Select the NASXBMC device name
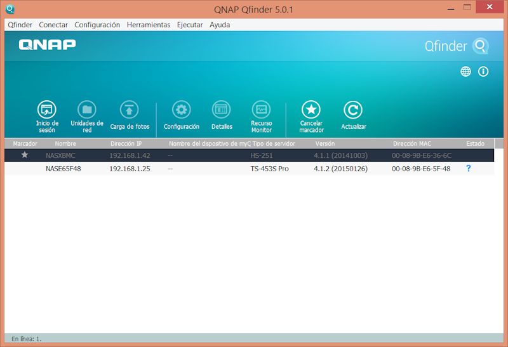This screenshot has width=508, height=347. point(60,155)
